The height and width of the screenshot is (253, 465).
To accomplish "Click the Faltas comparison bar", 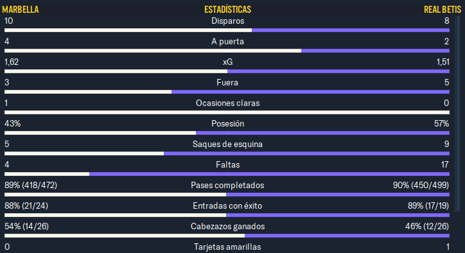I will (227, 174).
